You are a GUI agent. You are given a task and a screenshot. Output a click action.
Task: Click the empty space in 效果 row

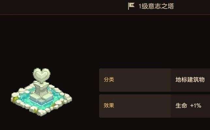click(x=142, y=106)
